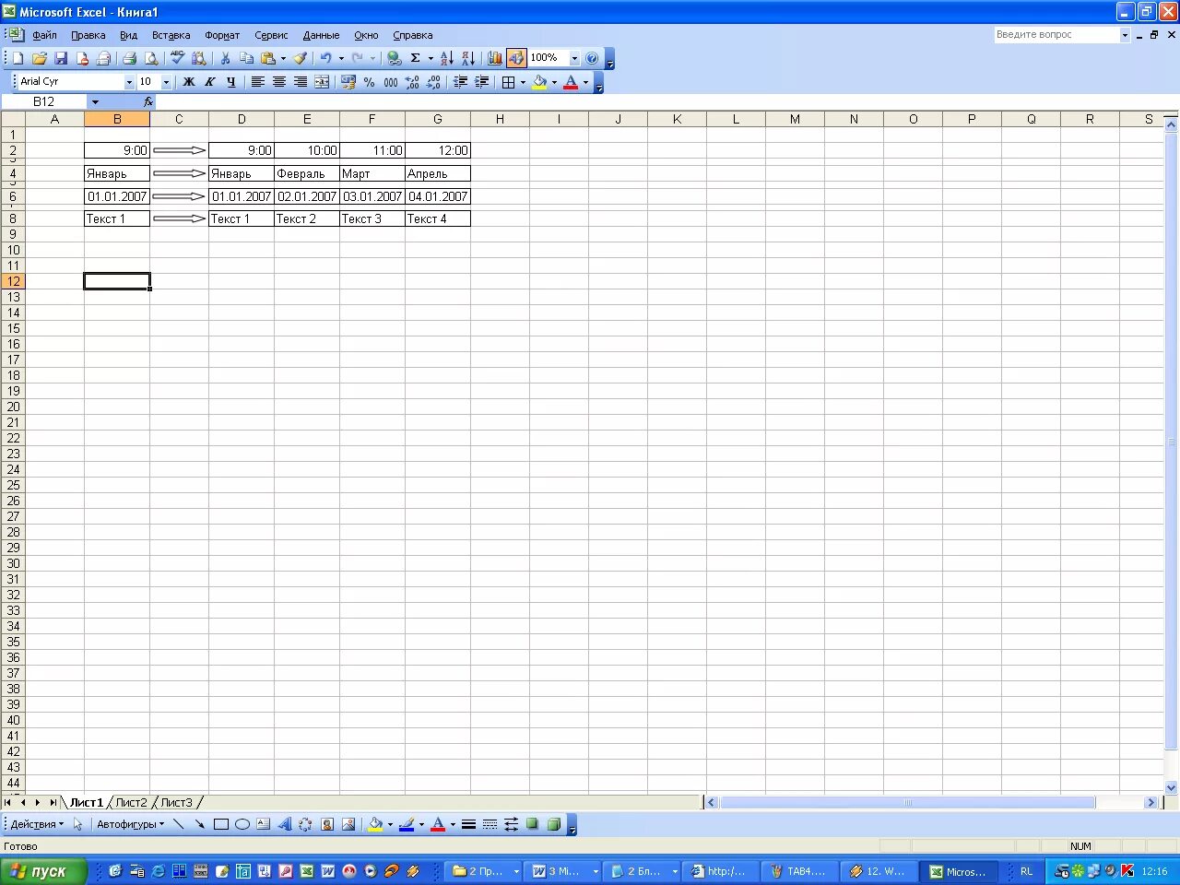
Task: Open the Формат menu
Action: [222, 35]
